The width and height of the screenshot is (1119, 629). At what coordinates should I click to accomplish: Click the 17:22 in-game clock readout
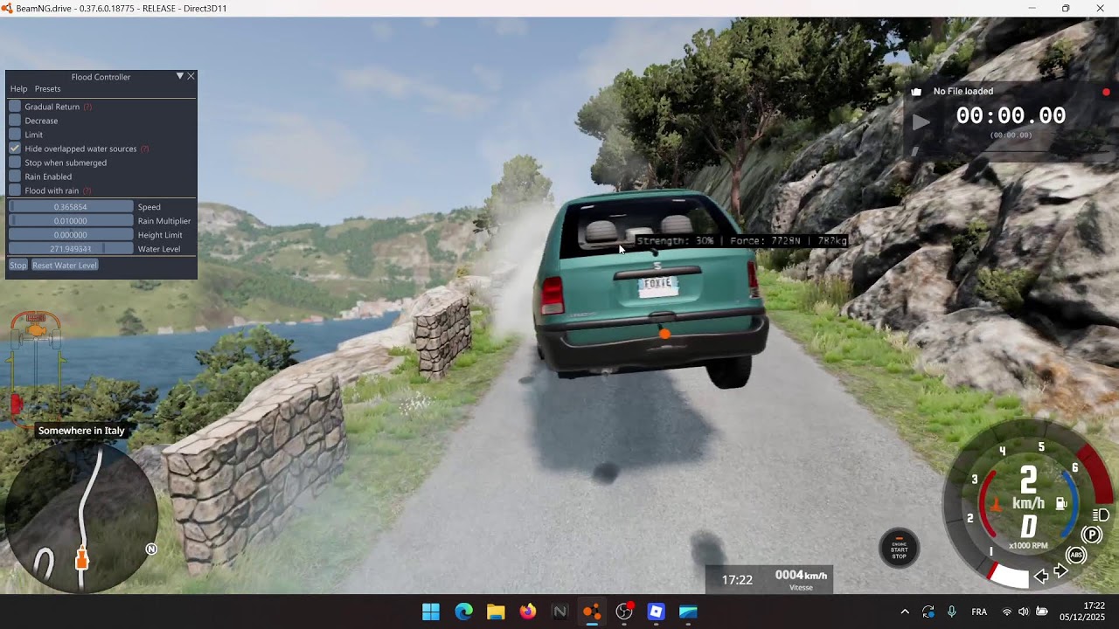pyautogui.click(x=737, y=580)
